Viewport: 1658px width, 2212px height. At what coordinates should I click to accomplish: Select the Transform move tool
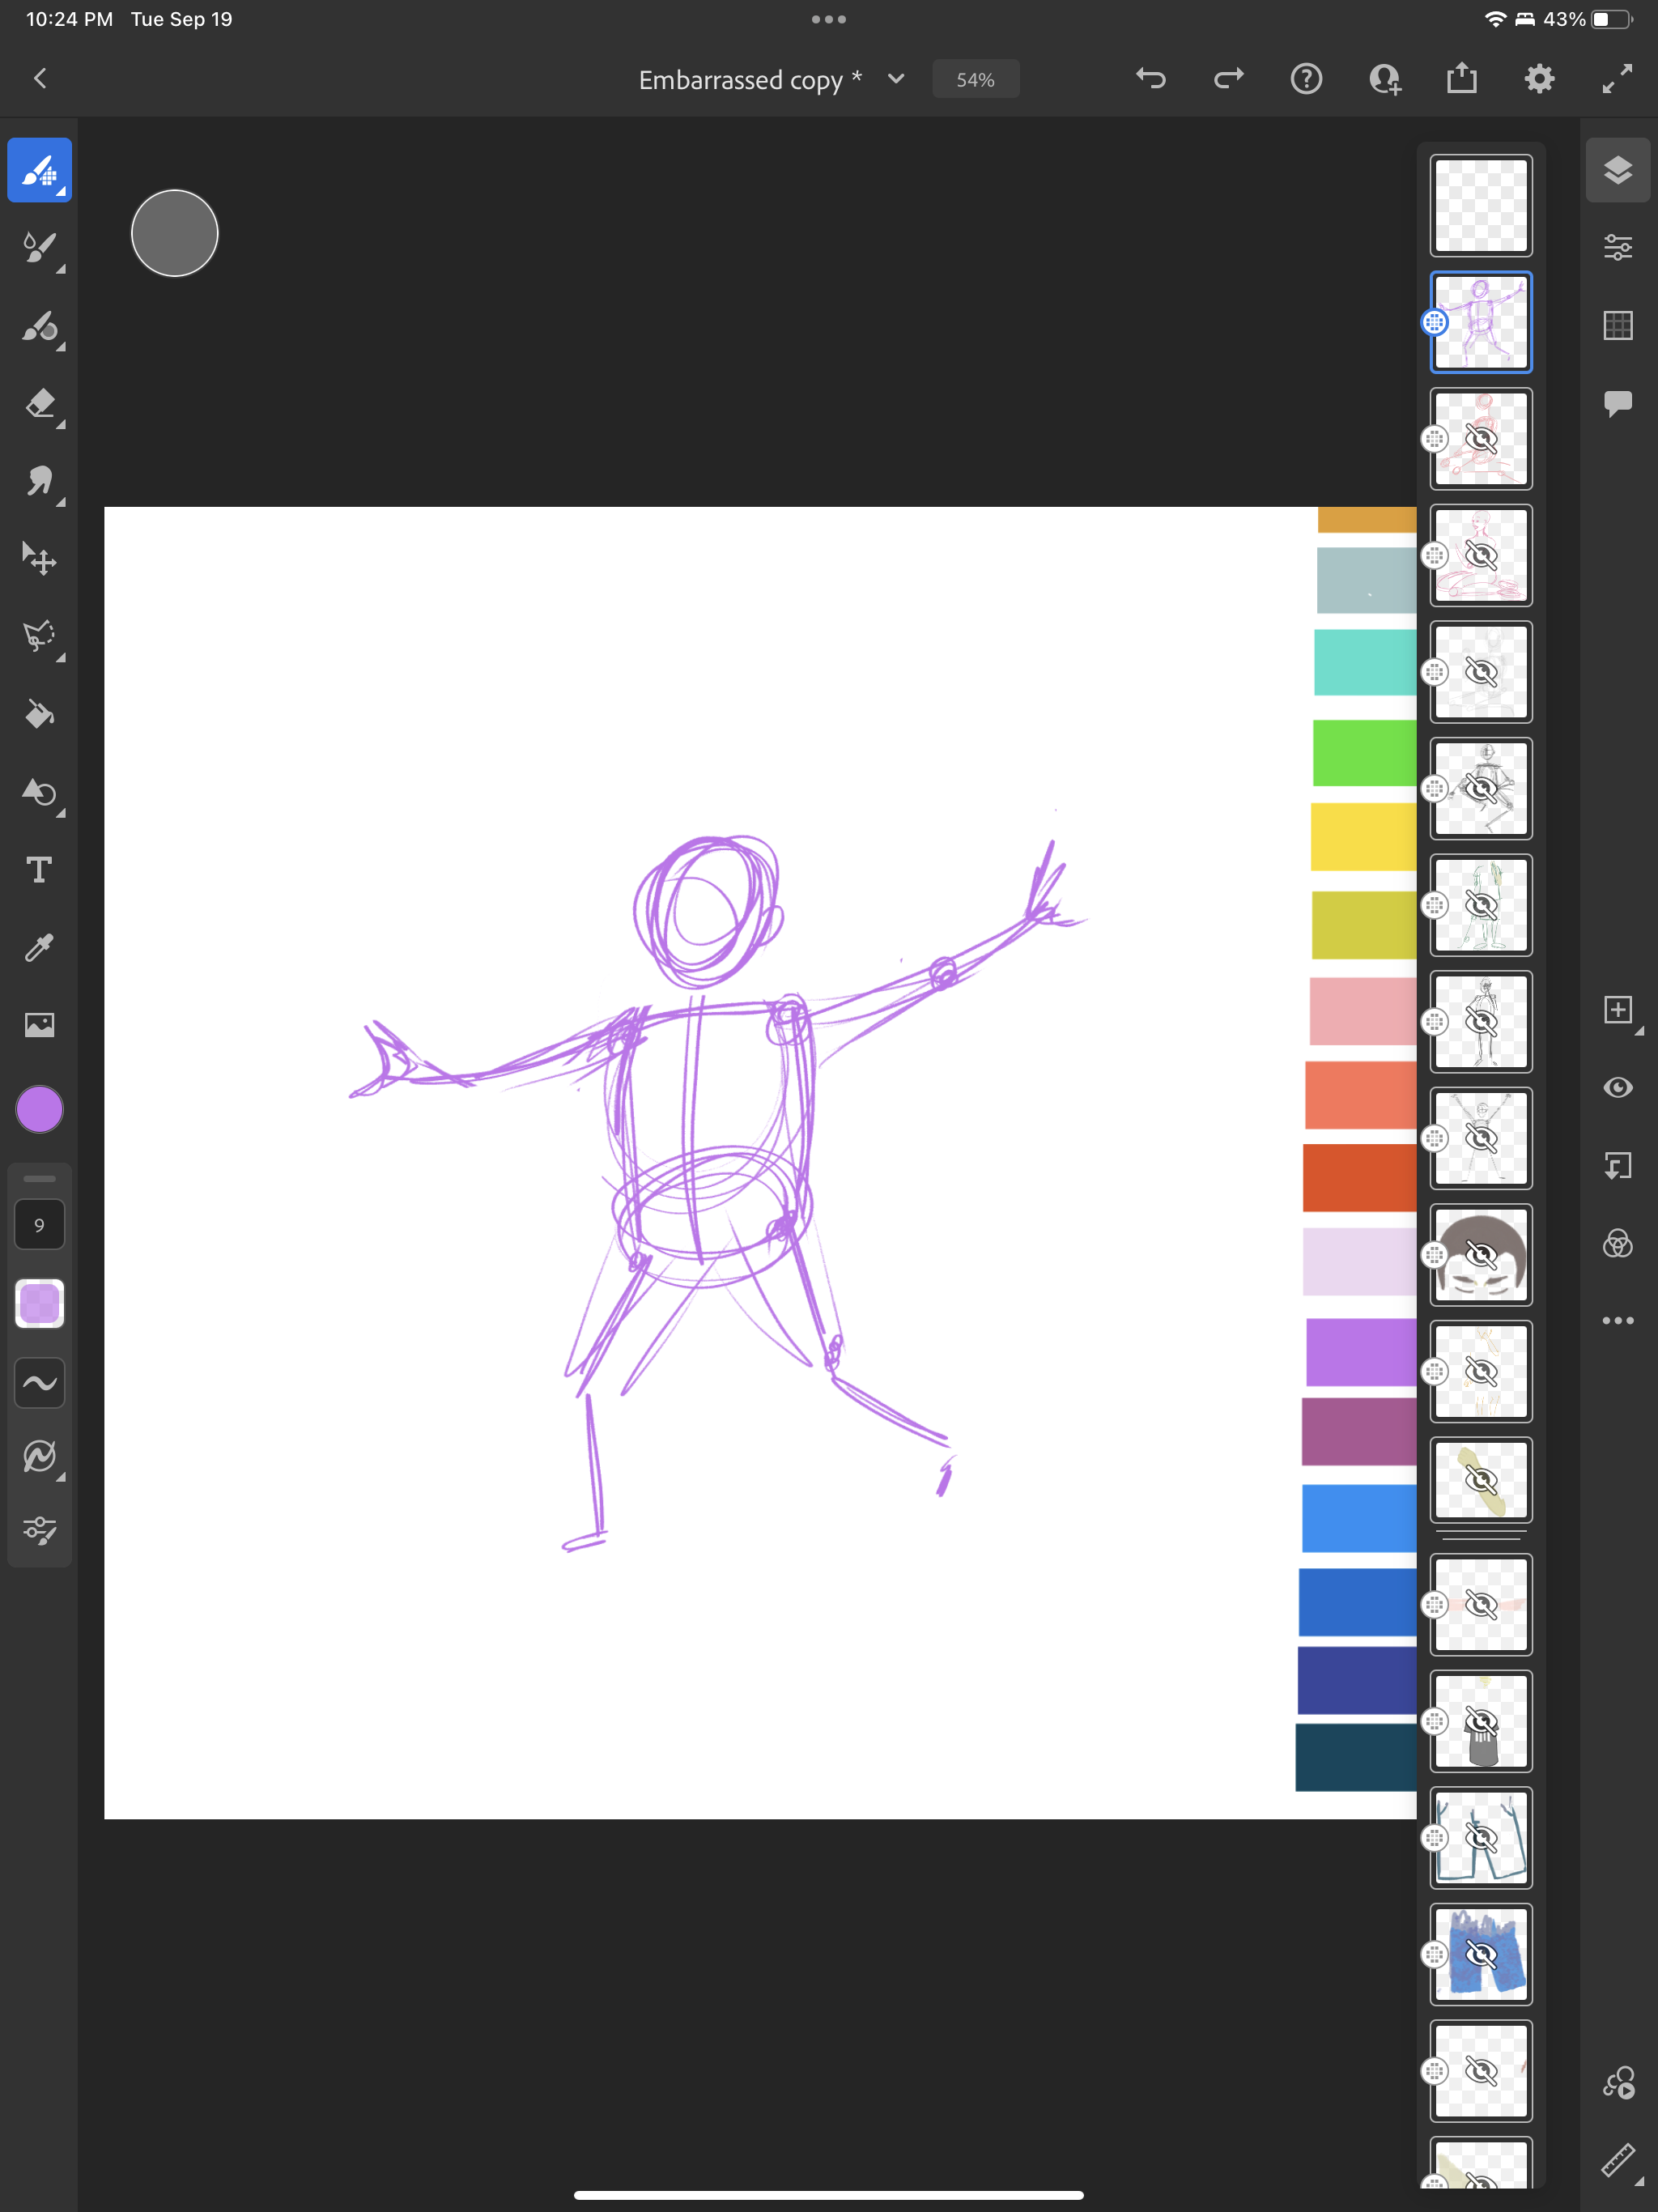click(39, 559)
